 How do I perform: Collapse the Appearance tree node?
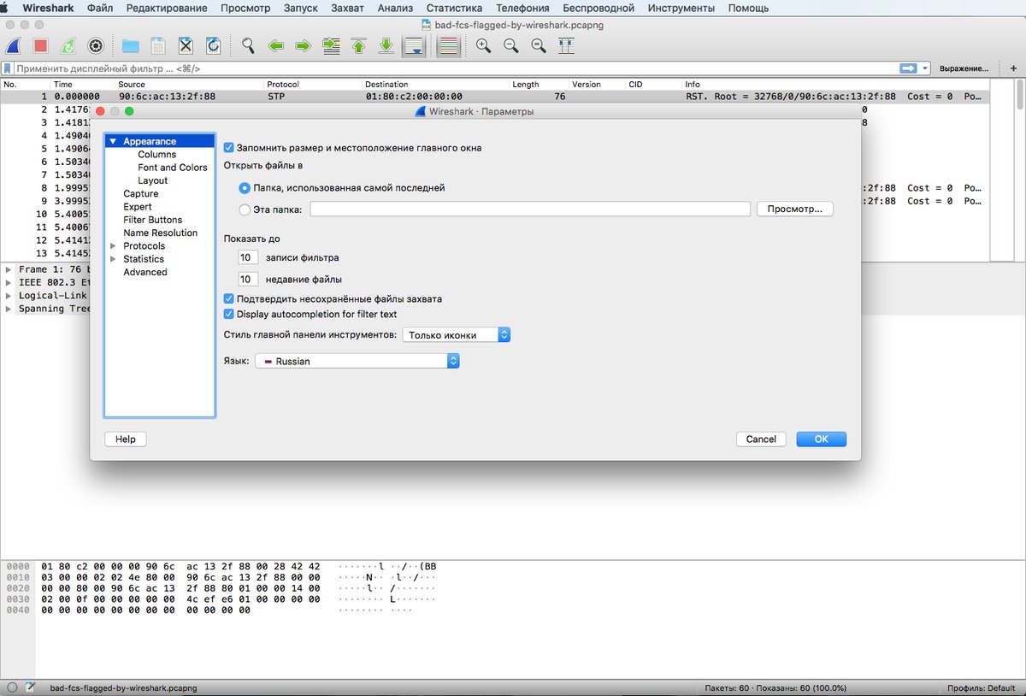112,141
